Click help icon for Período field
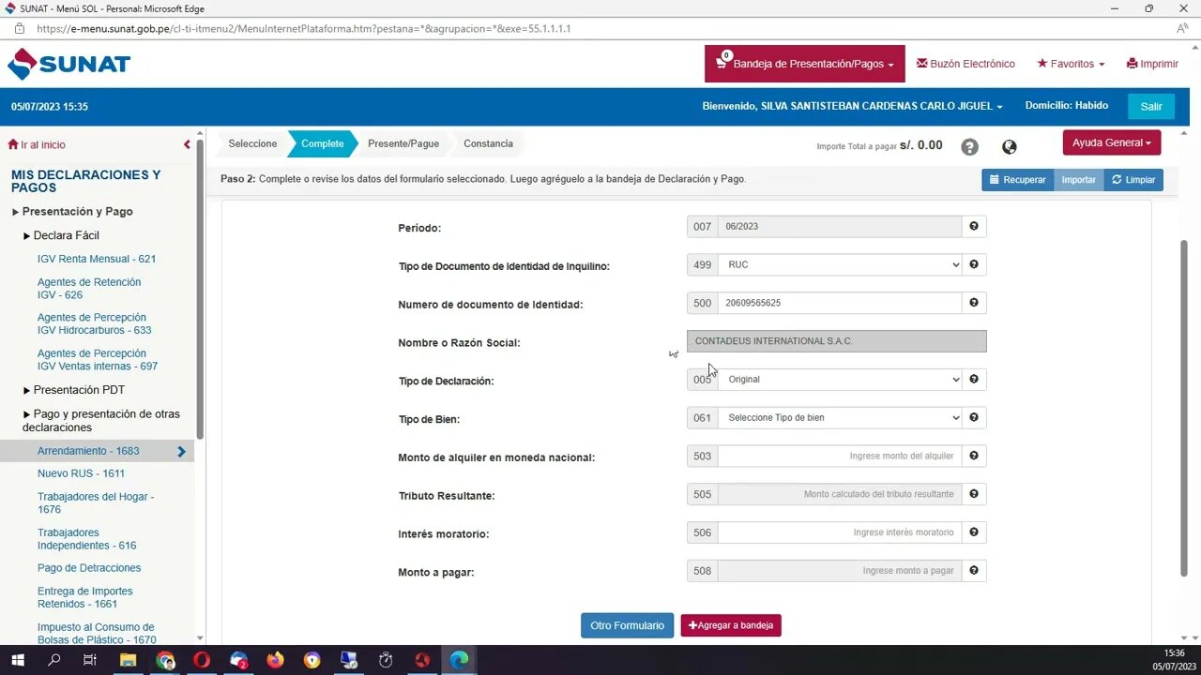This screenshot has height=675, width=1201. [974, 226]
